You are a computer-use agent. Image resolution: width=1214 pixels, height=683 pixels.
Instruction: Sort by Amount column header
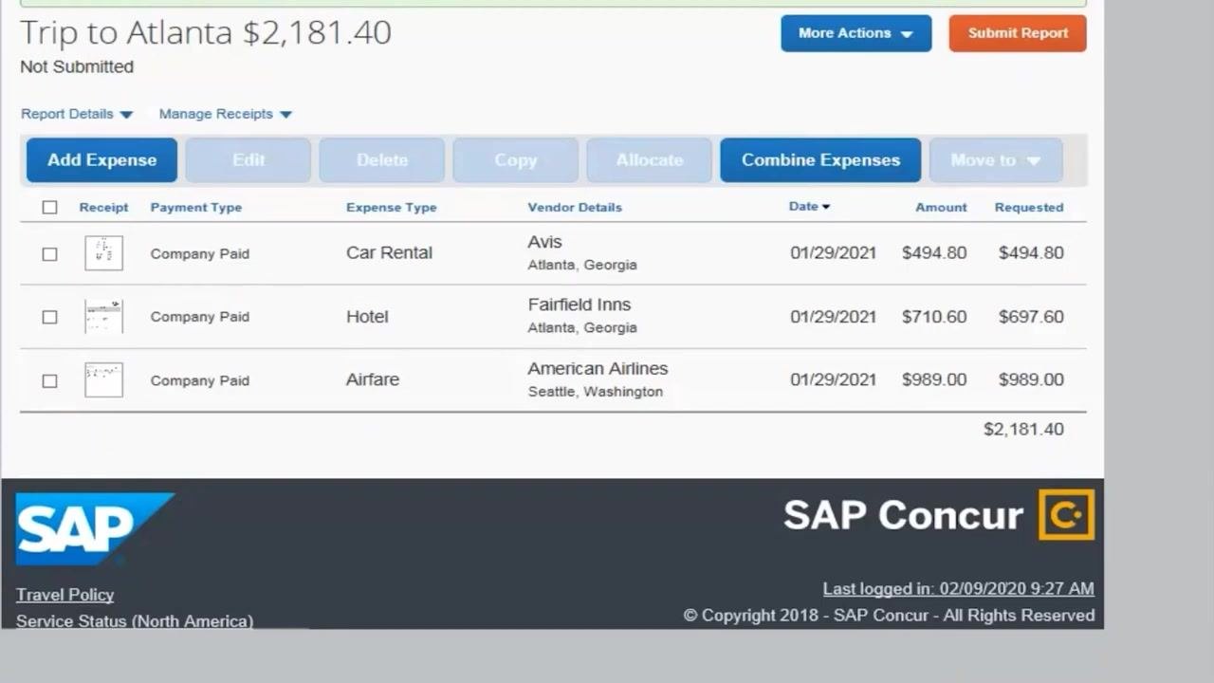tap(941, 207)
